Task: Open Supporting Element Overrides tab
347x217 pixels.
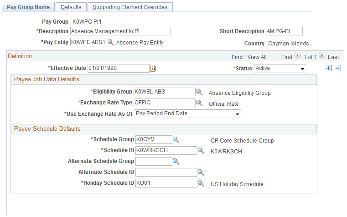Action: pyautogui.click(x=130, y=7)
